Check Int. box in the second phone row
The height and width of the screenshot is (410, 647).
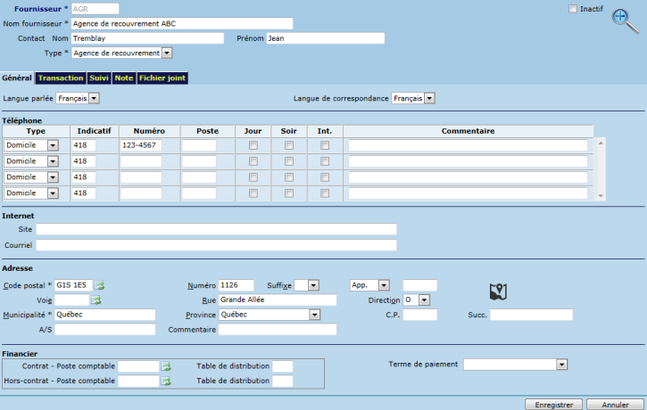pos(325,161)
